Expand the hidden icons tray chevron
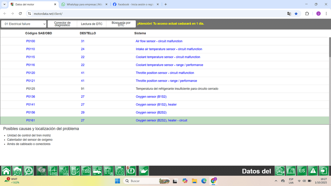This screenshot has width=331, height=186. coord(276,181)
